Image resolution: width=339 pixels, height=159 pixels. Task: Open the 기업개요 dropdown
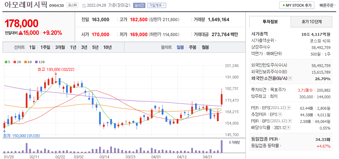157,6
